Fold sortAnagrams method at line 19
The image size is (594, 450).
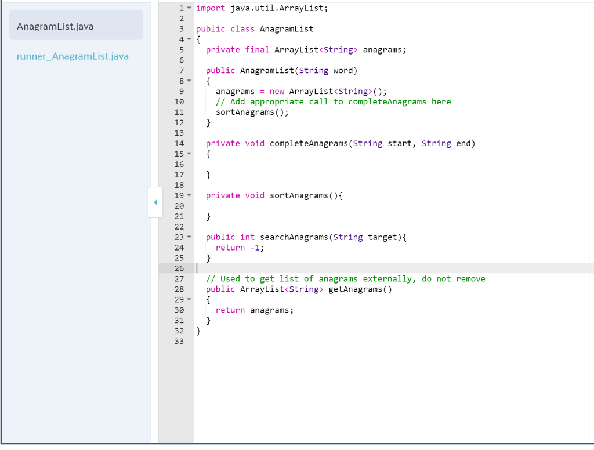pyautogui.click(x=189, y=195)
